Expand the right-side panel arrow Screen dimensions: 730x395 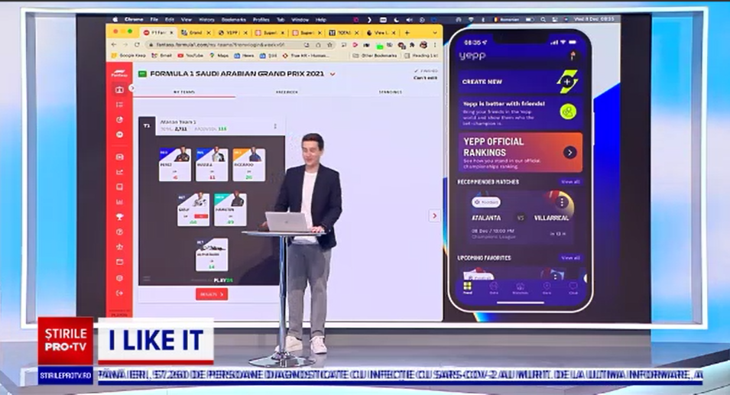(x=434, y=216)
